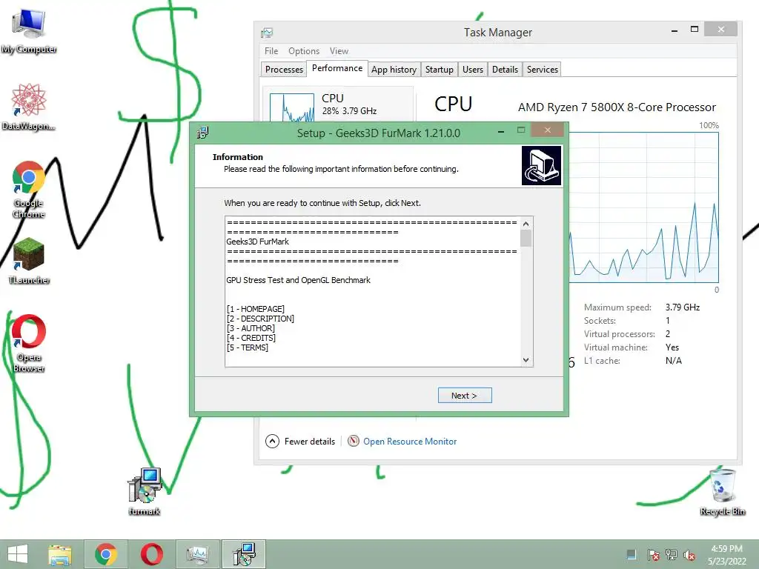Viewport: 759px width, 569px height.
Task: Click the 'Virtual machine:' Yes value
Action: pyautogui.click(x=672, y=347)
